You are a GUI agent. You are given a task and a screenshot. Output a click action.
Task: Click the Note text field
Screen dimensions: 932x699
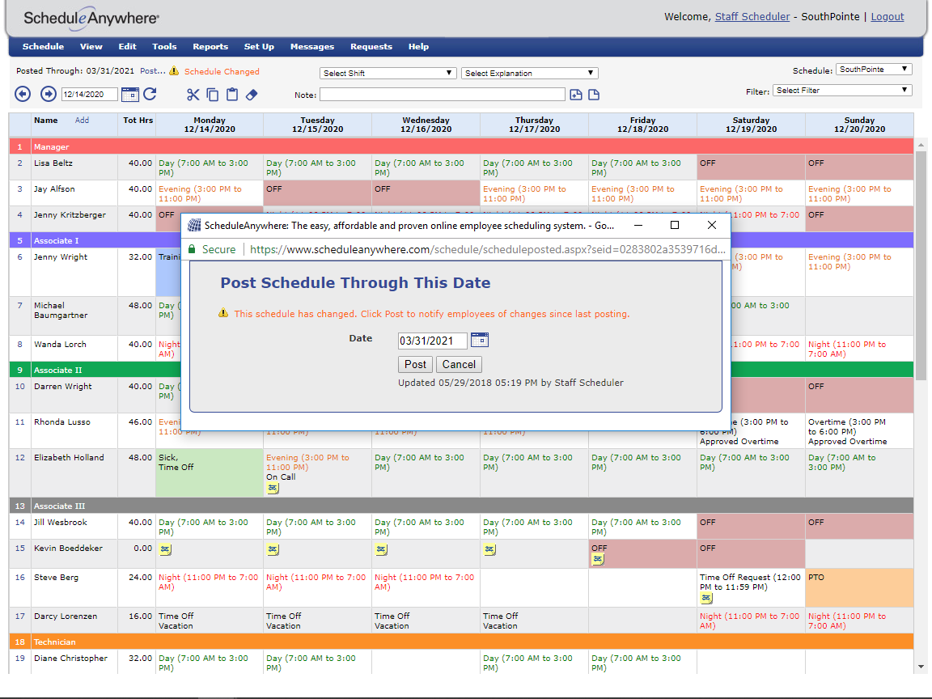click(x=443, y=95)
